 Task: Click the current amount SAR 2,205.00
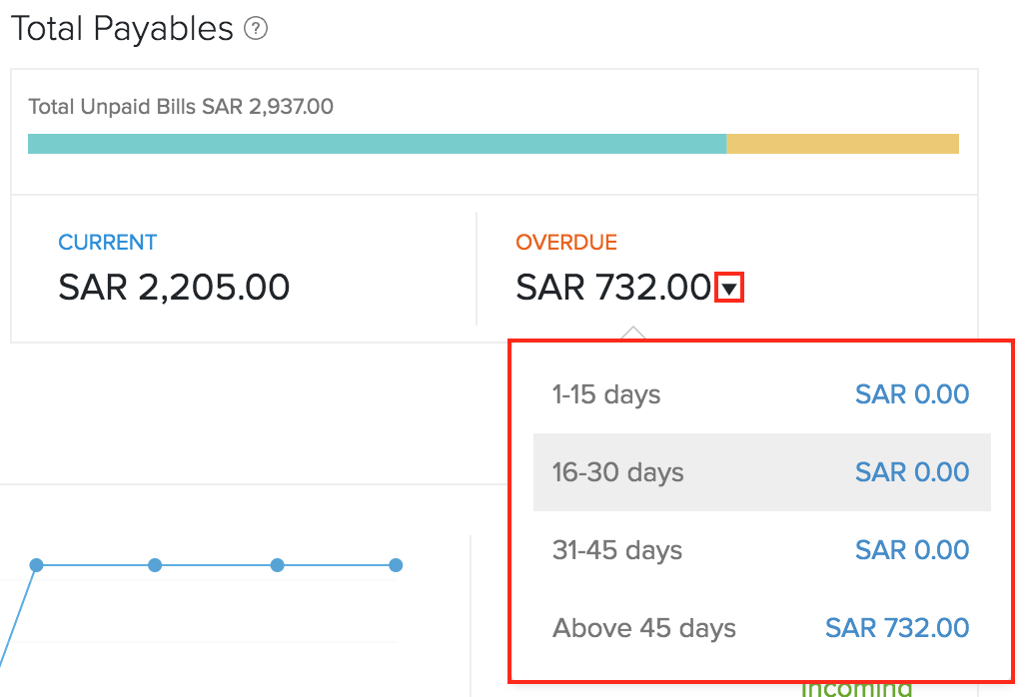pos(174,288)
